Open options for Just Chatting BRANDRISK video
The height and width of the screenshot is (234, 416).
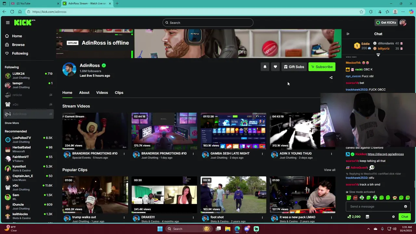(x=193, y=154)
